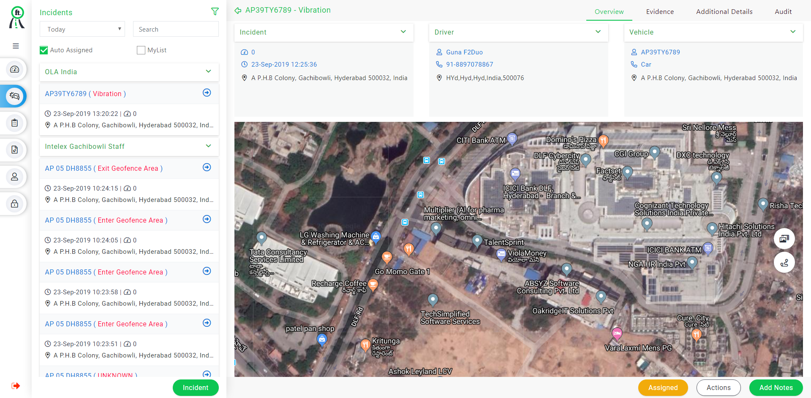Collapse the Intelex Gachibowli Staff group
Screen dimensions: 811x398
pyautogui.click(x=208, y=146)
